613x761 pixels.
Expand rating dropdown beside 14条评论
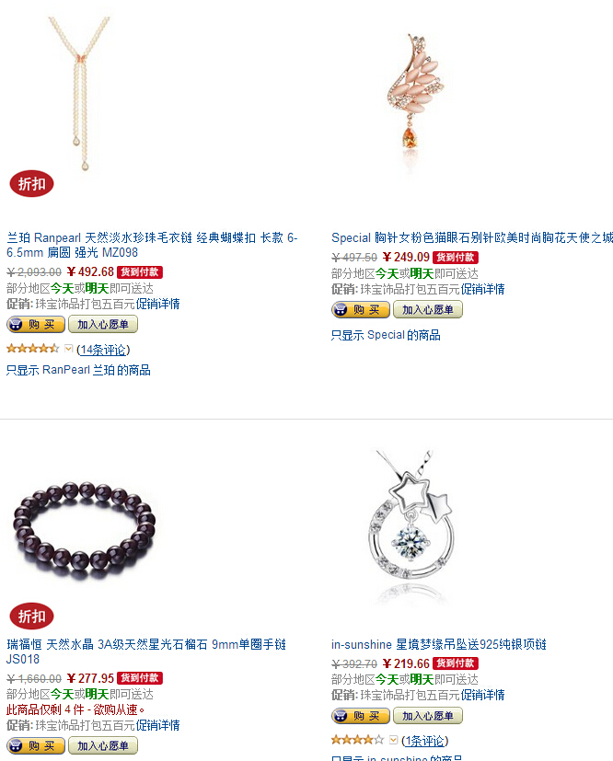pyautogui.click(x=68, y=349)
